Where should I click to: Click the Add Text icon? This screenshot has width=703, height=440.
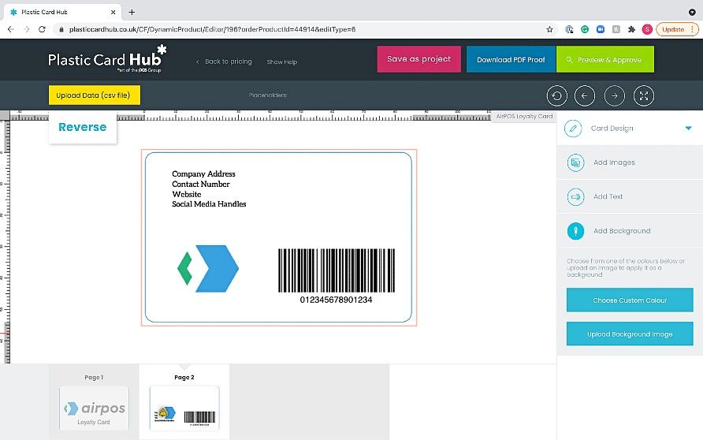pyautogui.click(x=575, y=196)
